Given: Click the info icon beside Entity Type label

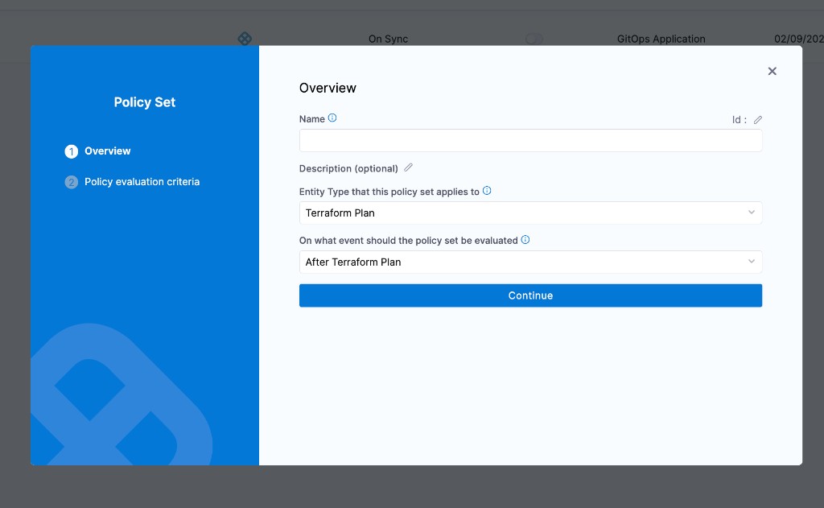Looking at the screenshot, I should (x=487, y=191).
